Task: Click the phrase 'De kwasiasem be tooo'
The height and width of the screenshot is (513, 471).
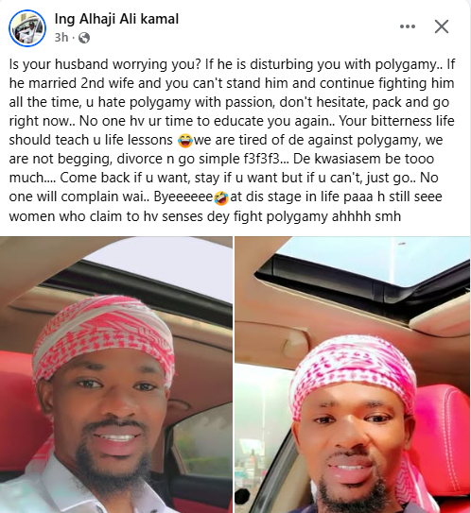Action: click(x=363, y=159)
